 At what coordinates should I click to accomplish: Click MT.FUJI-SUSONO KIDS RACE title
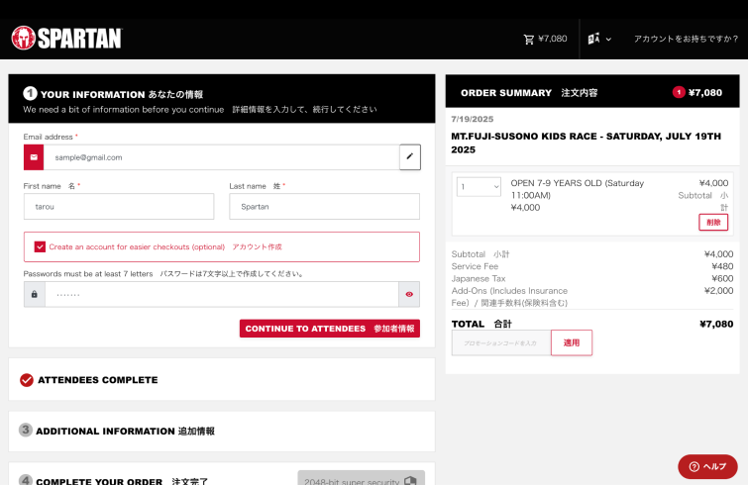587,143
